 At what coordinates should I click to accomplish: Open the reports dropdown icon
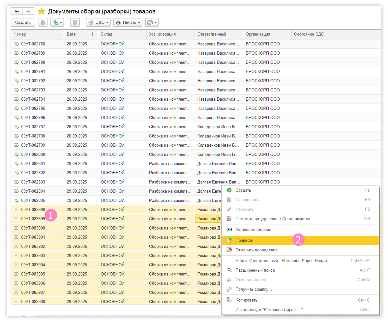[x=152, y=22]
